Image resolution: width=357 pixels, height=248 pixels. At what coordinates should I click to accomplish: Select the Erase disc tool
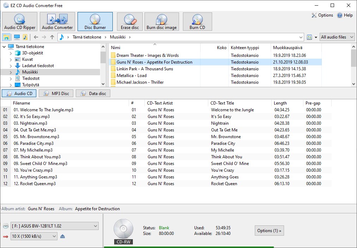129,21
